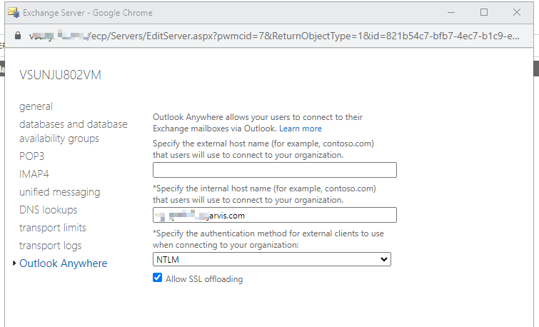
Task: Open transport limits section
Action: (x=53, y=228)
